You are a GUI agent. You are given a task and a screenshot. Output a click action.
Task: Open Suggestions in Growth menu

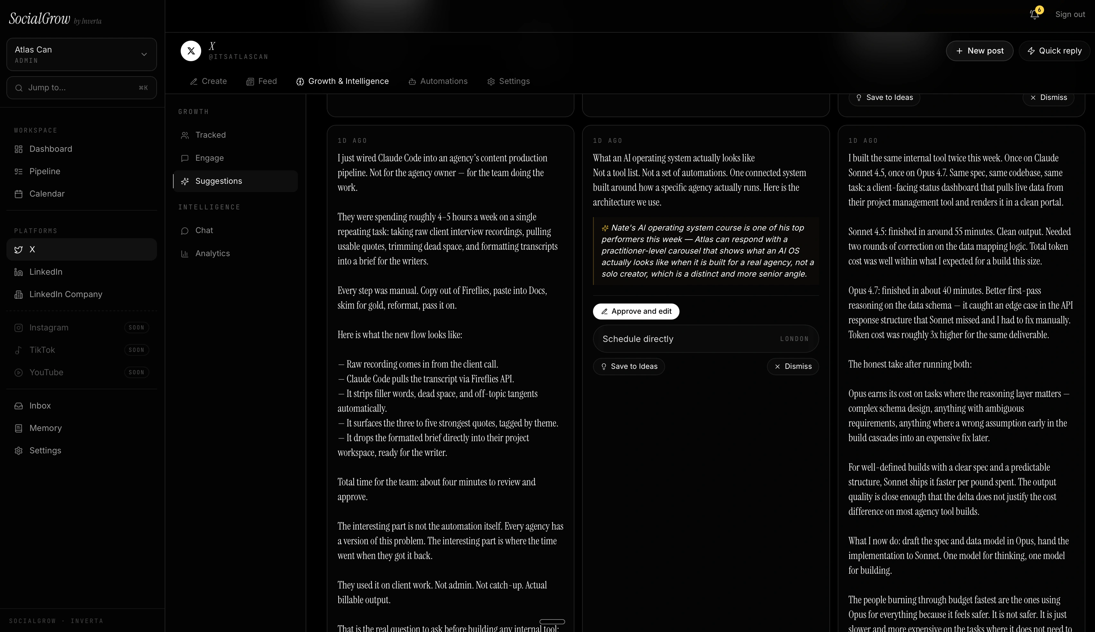(235, 181)
